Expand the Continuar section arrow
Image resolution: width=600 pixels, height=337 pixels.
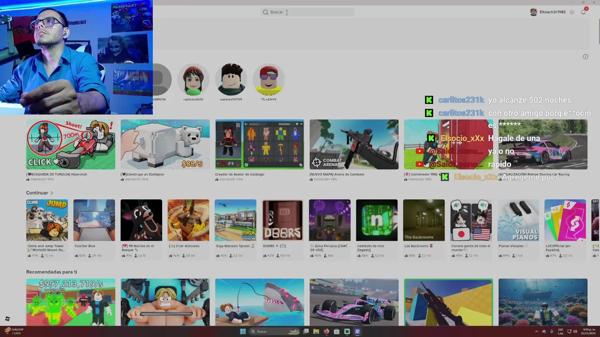point(52,193)
